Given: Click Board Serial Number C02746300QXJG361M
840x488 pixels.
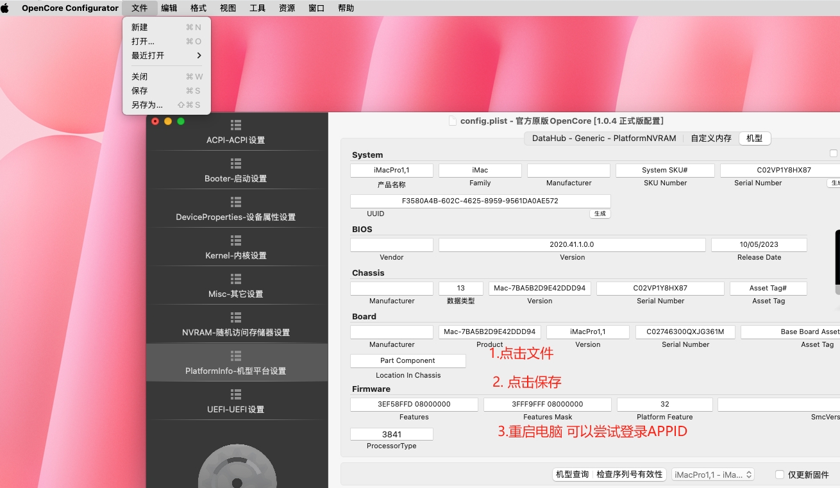Looking at the screenshot, I should [685, 332].
